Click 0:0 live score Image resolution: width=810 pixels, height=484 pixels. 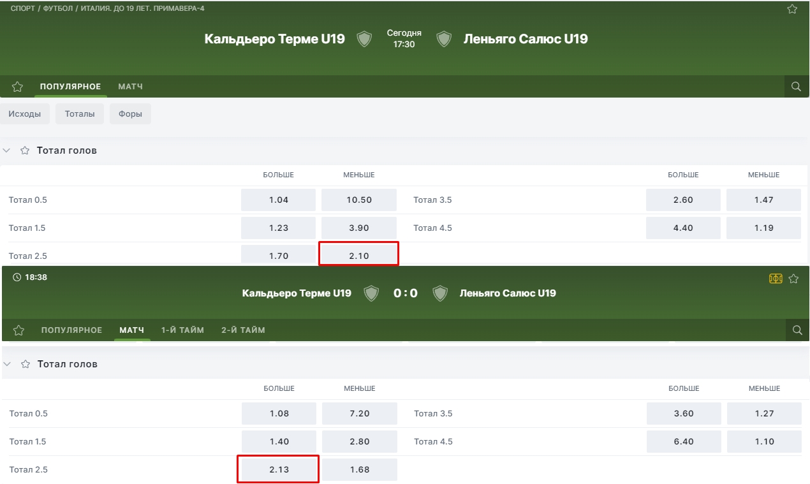tap(406, 293)
